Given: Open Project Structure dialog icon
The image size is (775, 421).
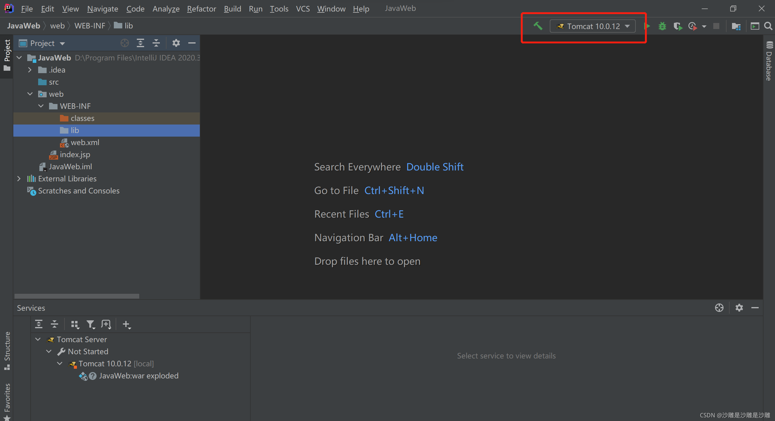Looking at the screenshot, I should pos(736,26).
